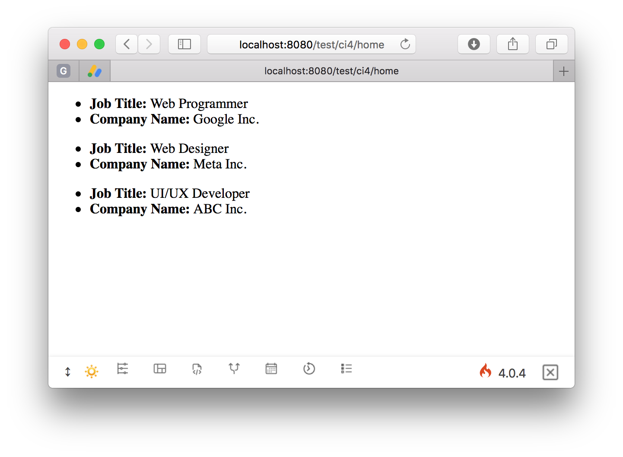Click the text 'UI/UX Developer'
Screen dimensions: 623x457
[200, 194]
